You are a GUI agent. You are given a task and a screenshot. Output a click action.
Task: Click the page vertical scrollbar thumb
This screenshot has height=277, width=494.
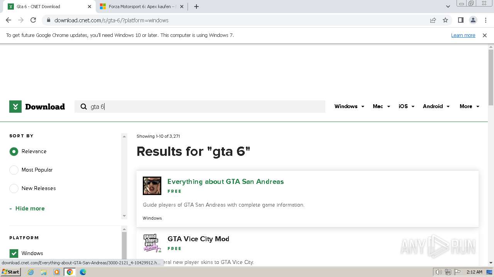point(491,77)
